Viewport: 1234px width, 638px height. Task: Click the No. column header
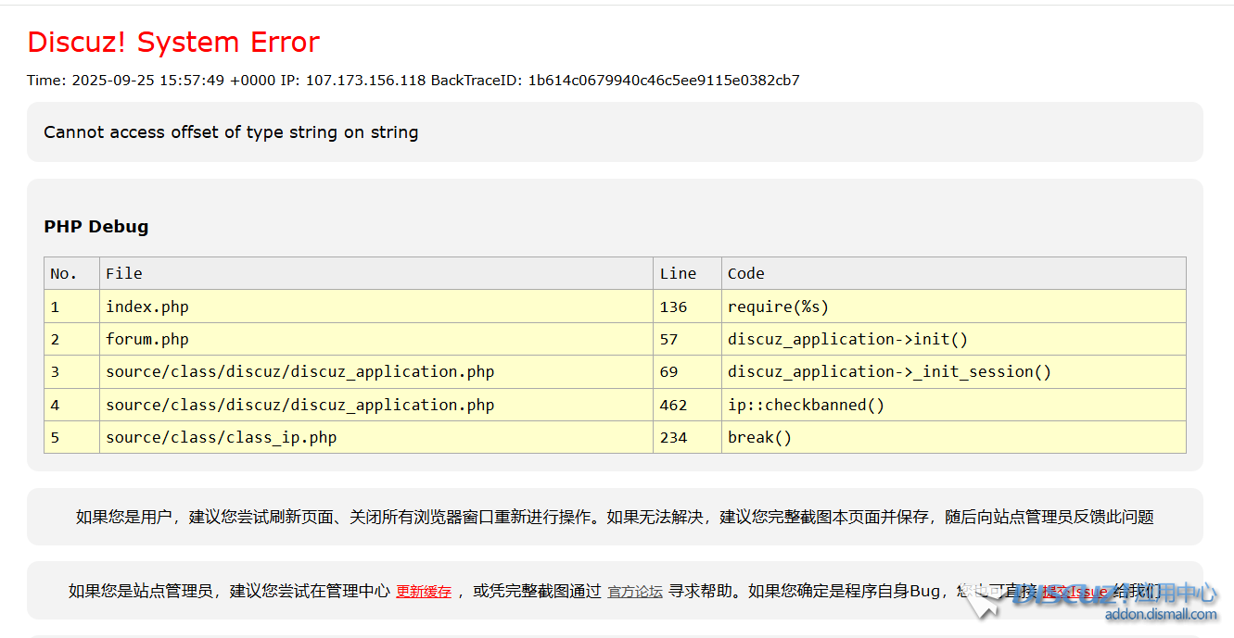tap(71, 273)
